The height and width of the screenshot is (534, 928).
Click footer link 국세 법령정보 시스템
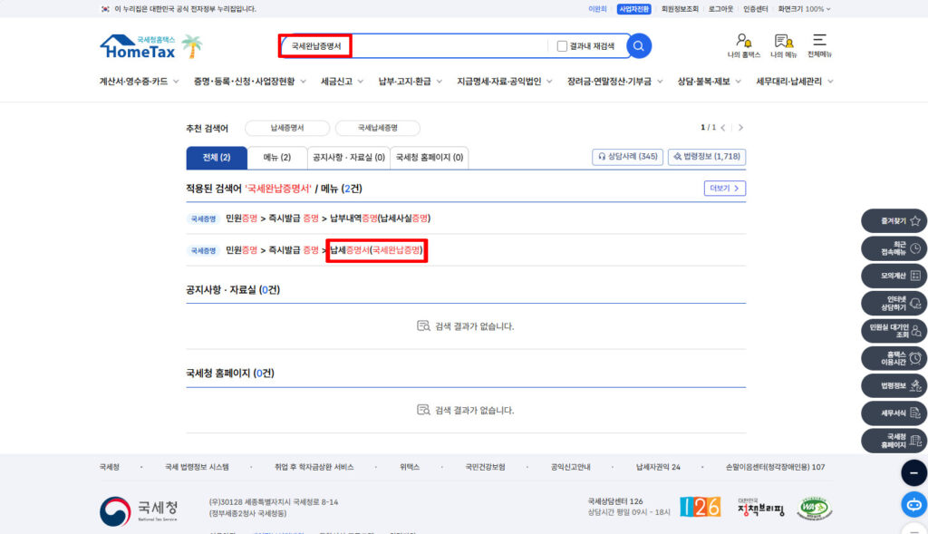tap(197, 467)
